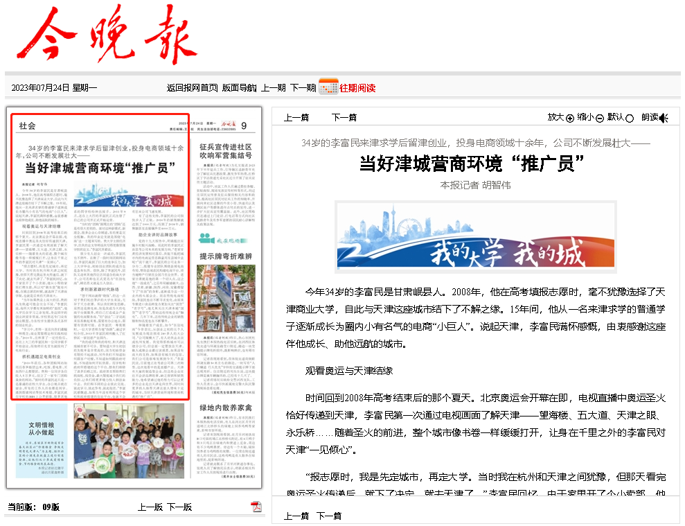
Task: Select the 放大 (zoom in) icon
Action: click(569, 118)
